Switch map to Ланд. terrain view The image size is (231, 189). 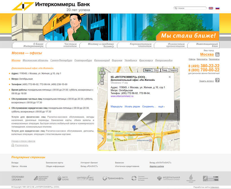tap(165, 70)
